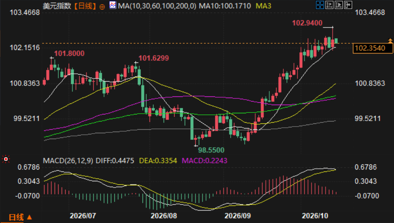Click the expand panel arrow icon
This screenshot has height=223, width=394.
[348, 5]
